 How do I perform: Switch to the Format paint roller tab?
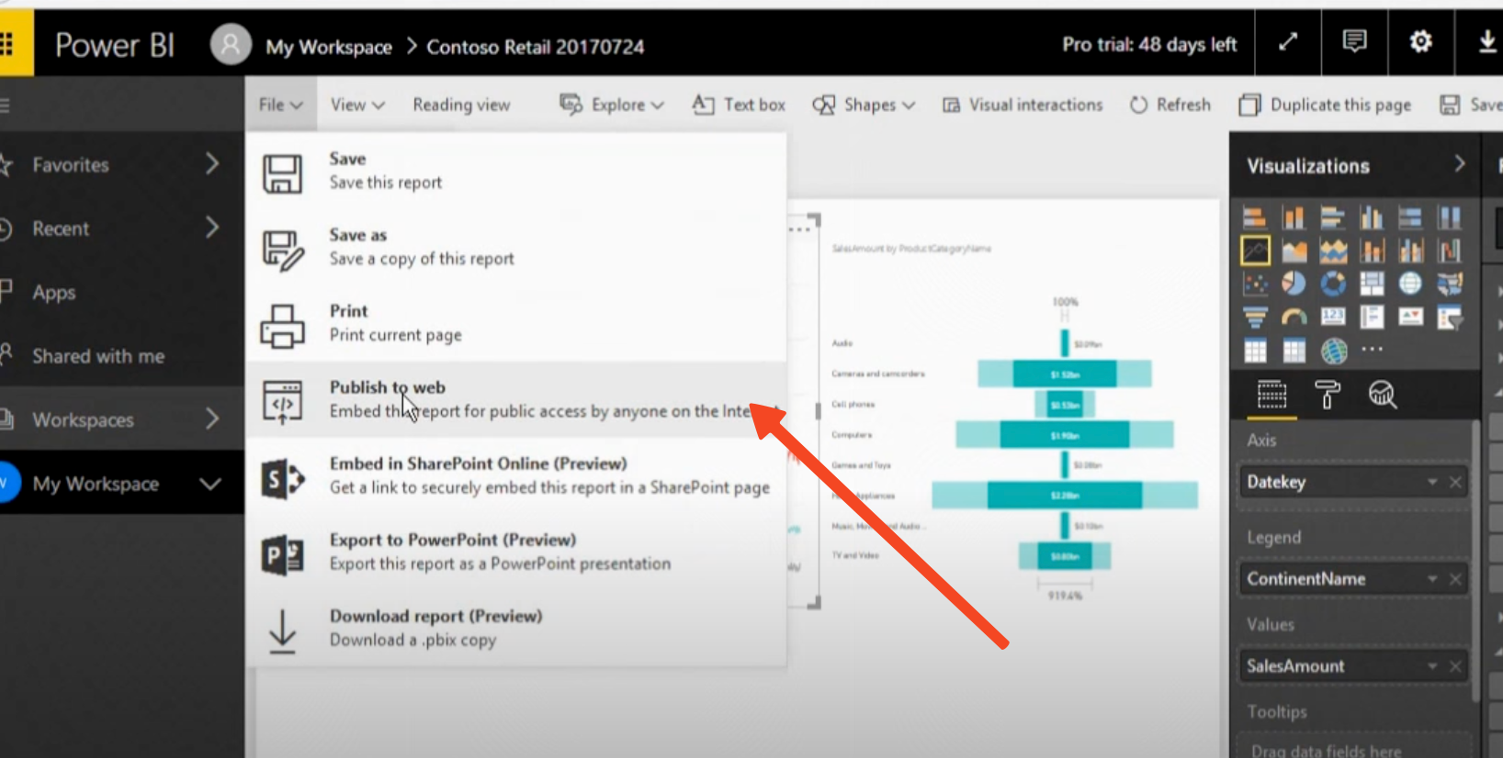(1327, 395)
